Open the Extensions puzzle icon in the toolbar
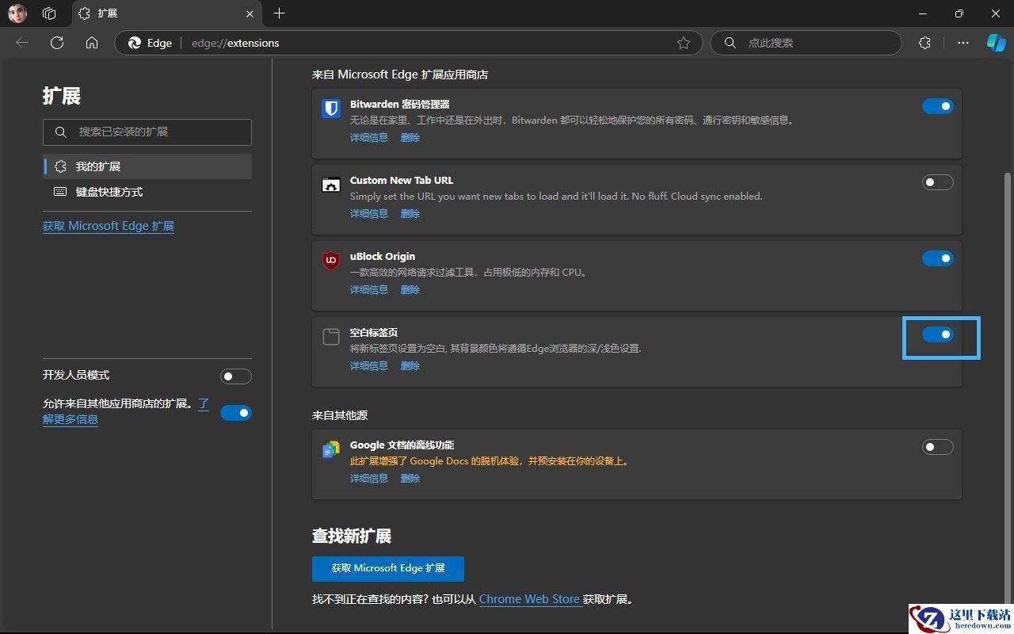 pyautogui.click(x=924, y=43)
